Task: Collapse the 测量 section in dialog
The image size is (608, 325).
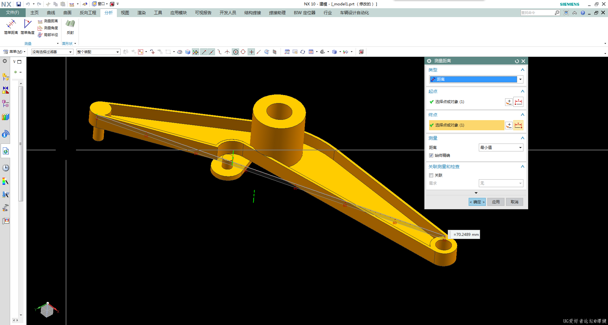Action: (x=522, y=138)
